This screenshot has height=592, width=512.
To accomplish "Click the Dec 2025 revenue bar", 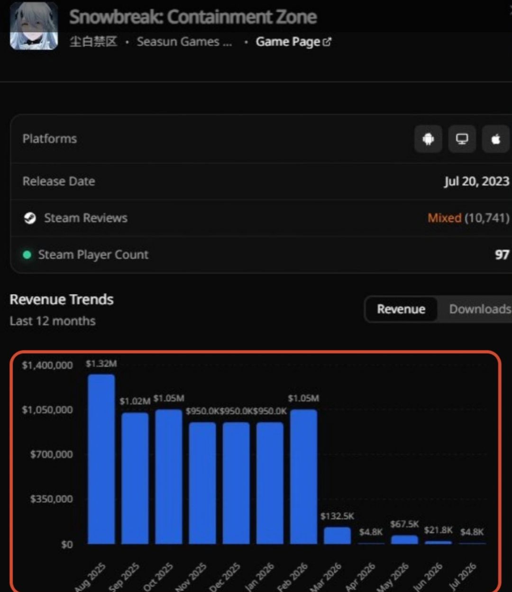I will (236, 483).
